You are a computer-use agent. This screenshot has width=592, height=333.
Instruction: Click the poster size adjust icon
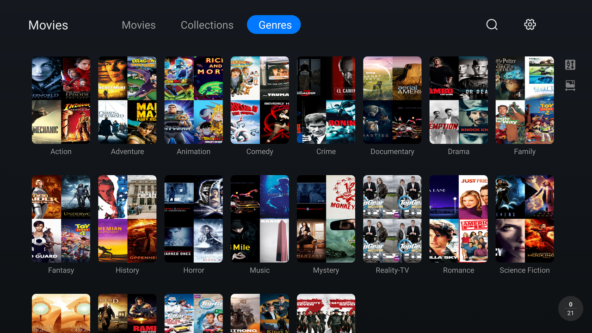coord(570,86)
